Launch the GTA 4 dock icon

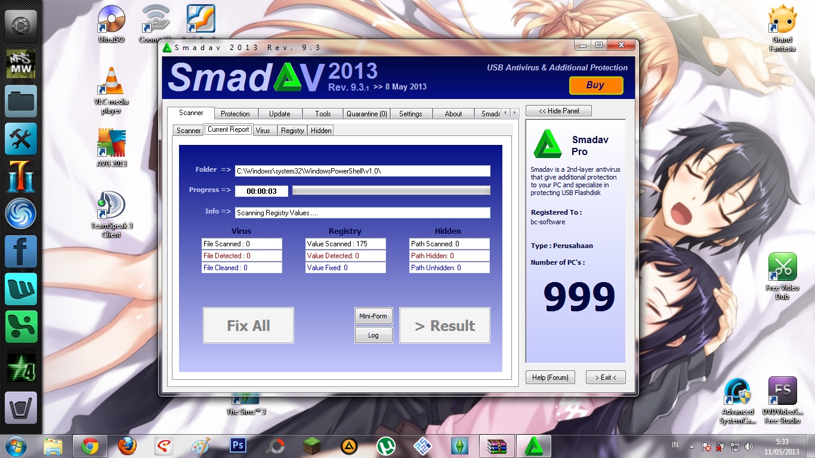coord(21,367)
